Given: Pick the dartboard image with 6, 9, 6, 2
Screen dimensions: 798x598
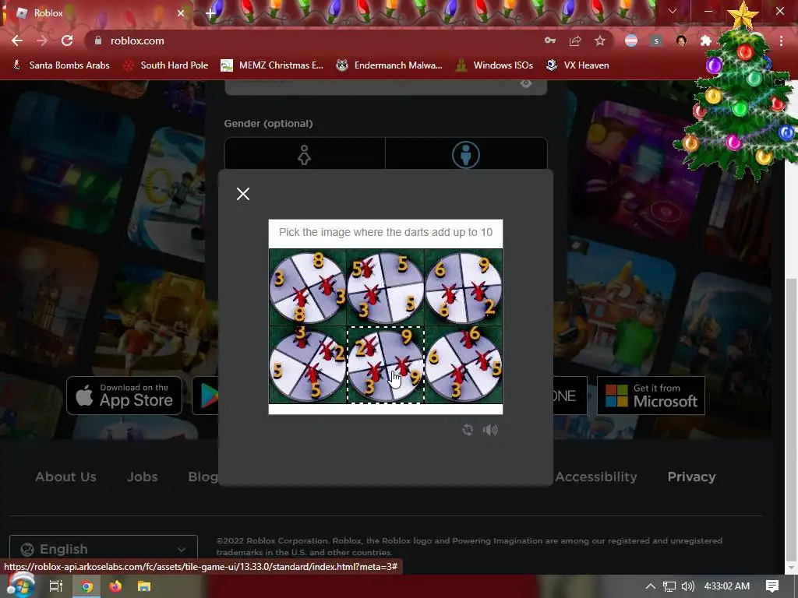Looking at the screenshot, I should (464, 287).
